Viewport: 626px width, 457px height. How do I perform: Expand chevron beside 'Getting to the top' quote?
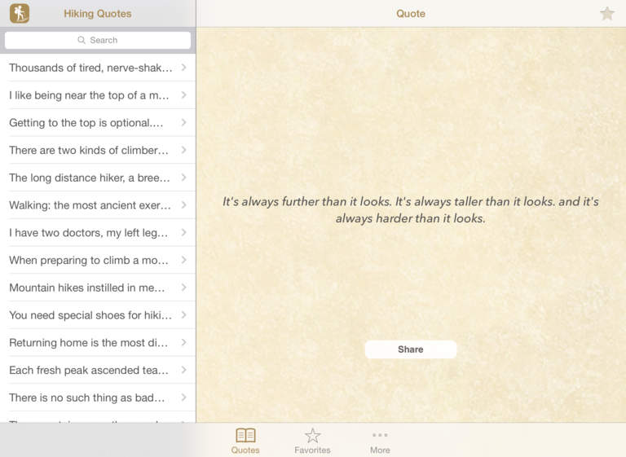click(x=184, y=123)
